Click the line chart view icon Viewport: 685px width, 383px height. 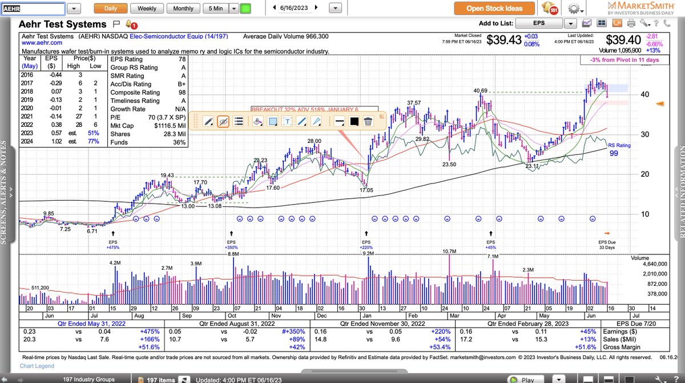587,23
